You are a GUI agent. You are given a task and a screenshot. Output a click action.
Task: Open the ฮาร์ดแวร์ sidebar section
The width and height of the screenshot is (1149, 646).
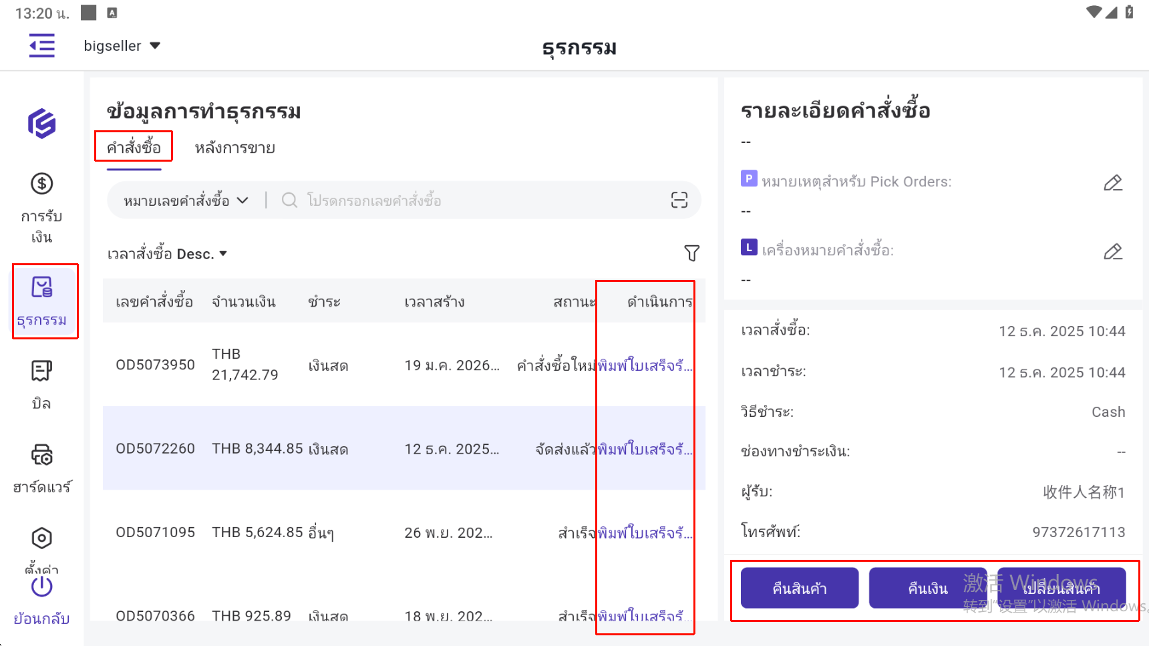[x=41, y=468]
